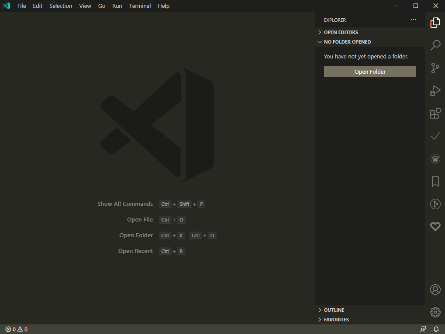This screenshot has width=445, height=334.
Task: Open the Accounts icon
Action: (x=435, y=289)
